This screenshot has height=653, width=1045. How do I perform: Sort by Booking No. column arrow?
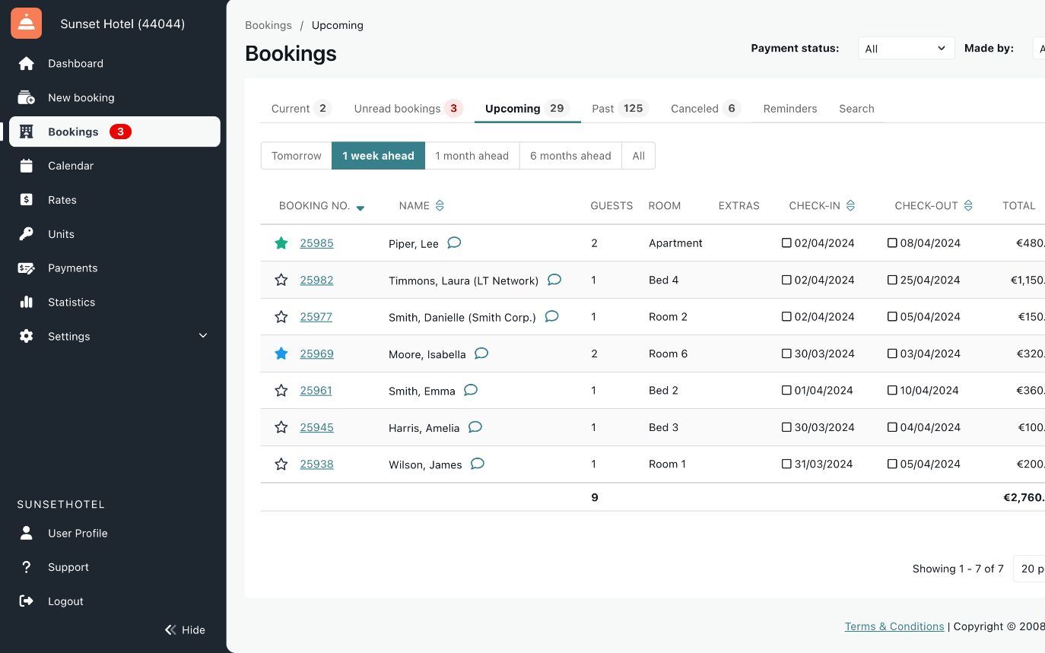(361, 208)
